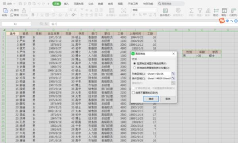Click the criteria range input field
This screenshot has width=238, height=143.
[x=159, y=78]
